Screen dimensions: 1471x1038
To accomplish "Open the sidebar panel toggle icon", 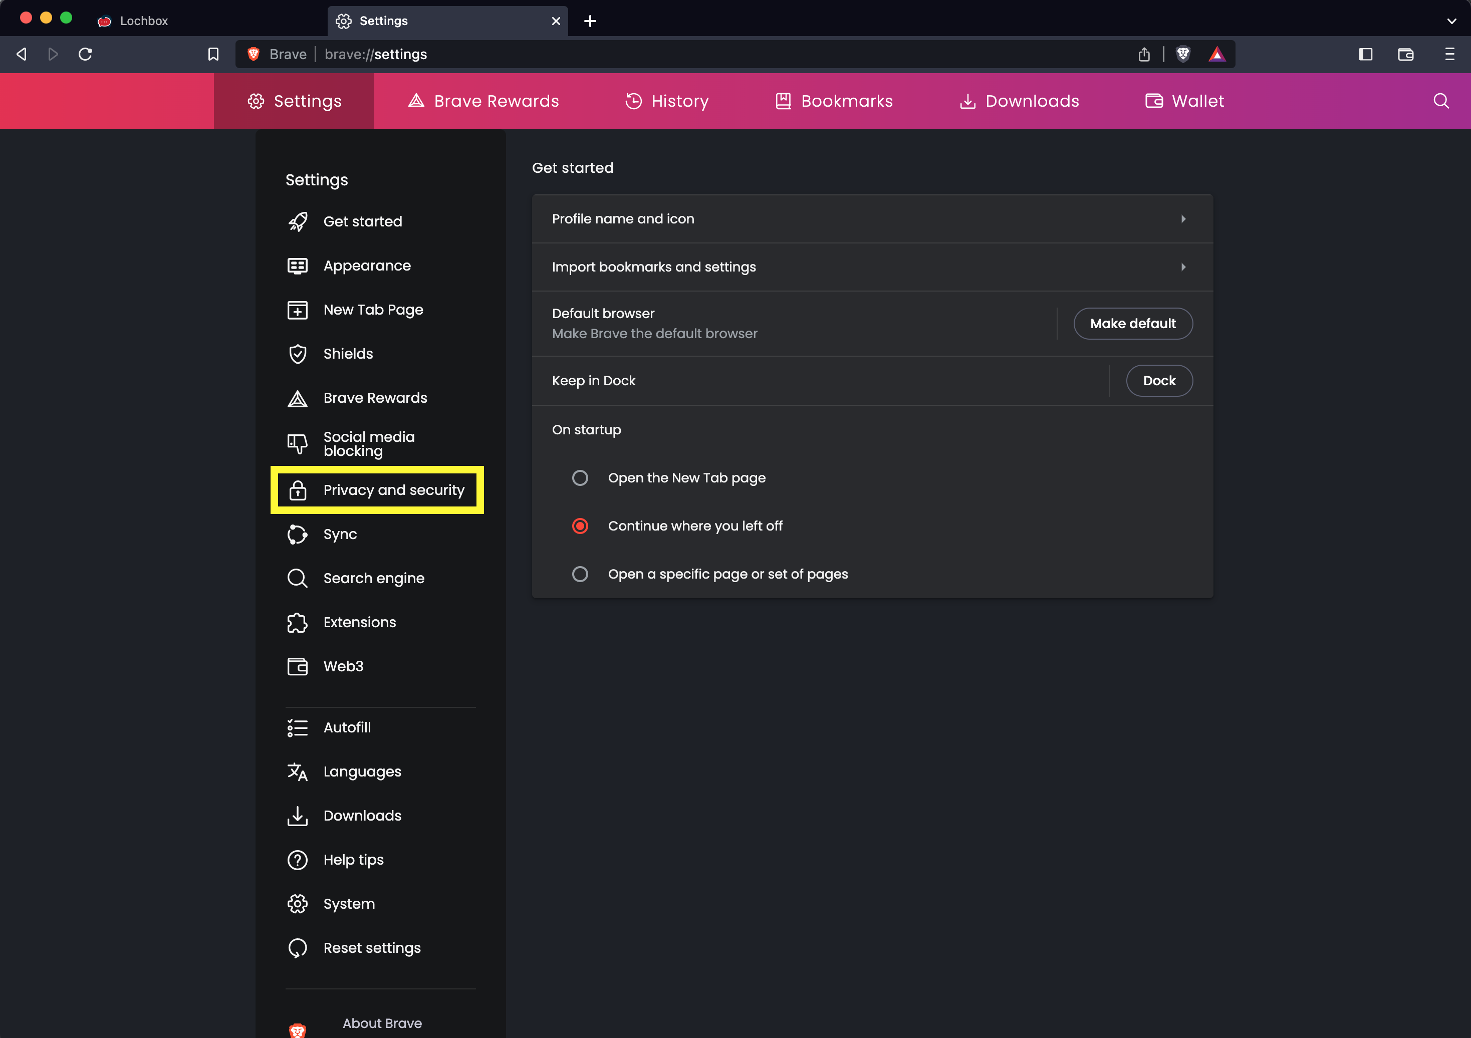I will click(x=1365, y=55).
